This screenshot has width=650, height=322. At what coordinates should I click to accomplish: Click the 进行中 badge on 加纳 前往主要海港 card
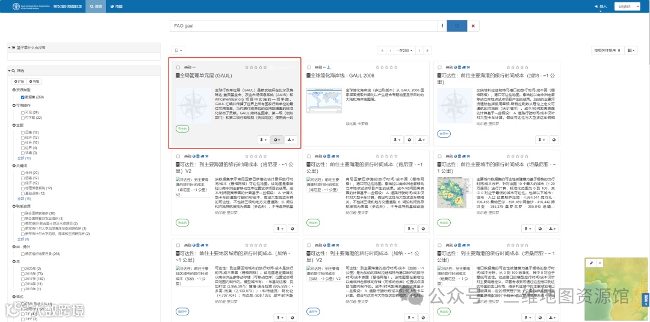coord(444,134)
